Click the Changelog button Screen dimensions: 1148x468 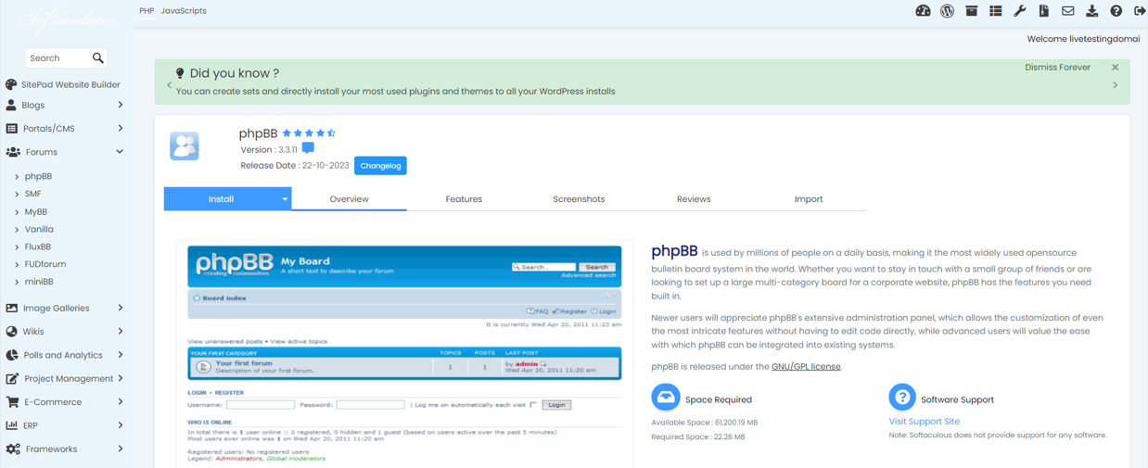coord(380,166)
